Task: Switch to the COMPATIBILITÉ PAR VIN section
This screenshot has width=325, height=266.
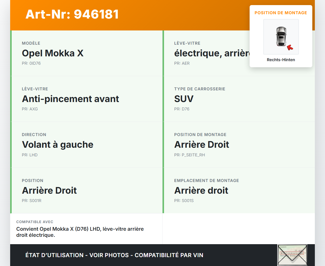Action: coord(169,255)
